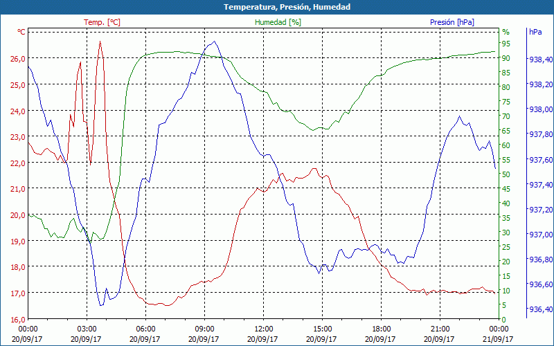Pick the 18,0 temperature axis value
The image size is (554, 346).
(17, 267)
